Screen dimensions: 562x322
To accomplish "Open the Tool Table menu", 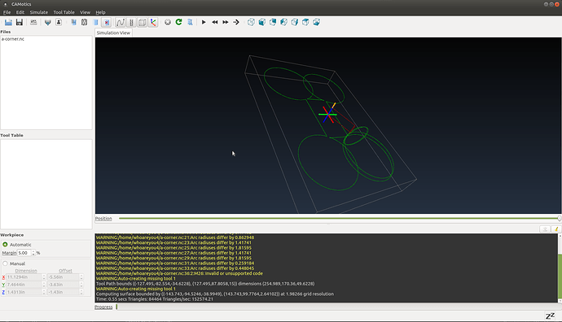I will tap(64, 12).
